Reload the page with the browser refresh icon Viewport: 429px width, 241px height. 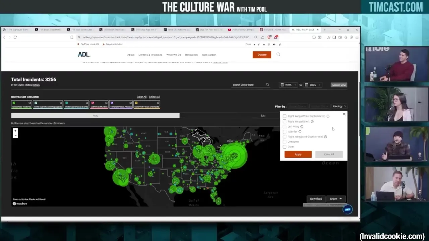pyautogui.click(x=15, y=37)
